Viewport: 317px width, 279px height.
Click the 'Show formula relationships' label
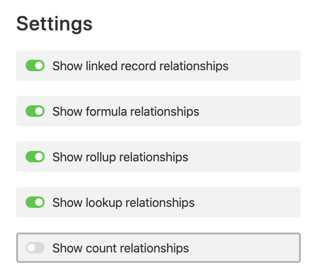click(126, 112)
